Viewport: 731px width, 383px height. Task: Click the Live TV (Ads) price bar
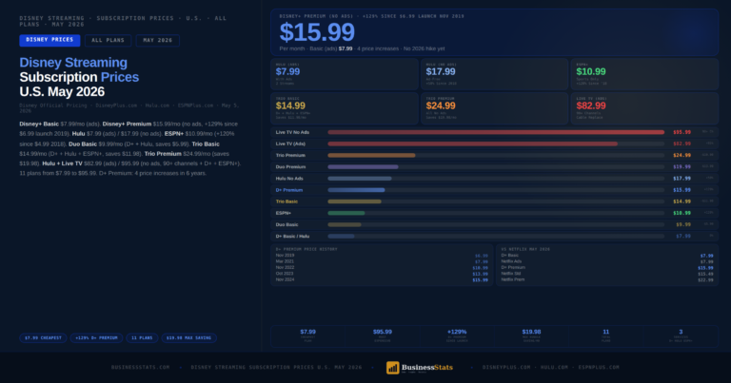click(473, 144)
